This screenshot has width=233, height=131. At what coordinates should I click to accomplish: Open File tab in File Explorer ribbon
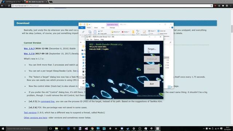pyautogui.click(x=82, y=28)
